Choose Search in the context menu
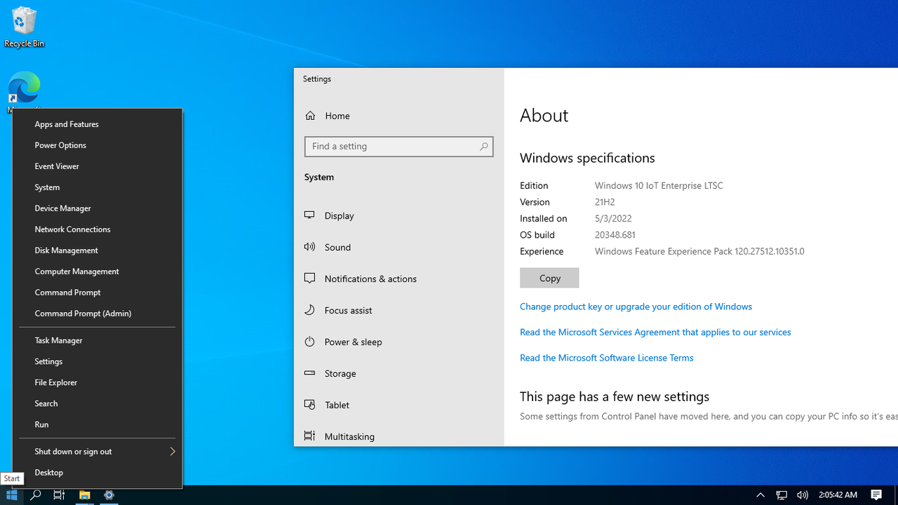The width and height of the screenshot is (898, 505). coord(98,403)
